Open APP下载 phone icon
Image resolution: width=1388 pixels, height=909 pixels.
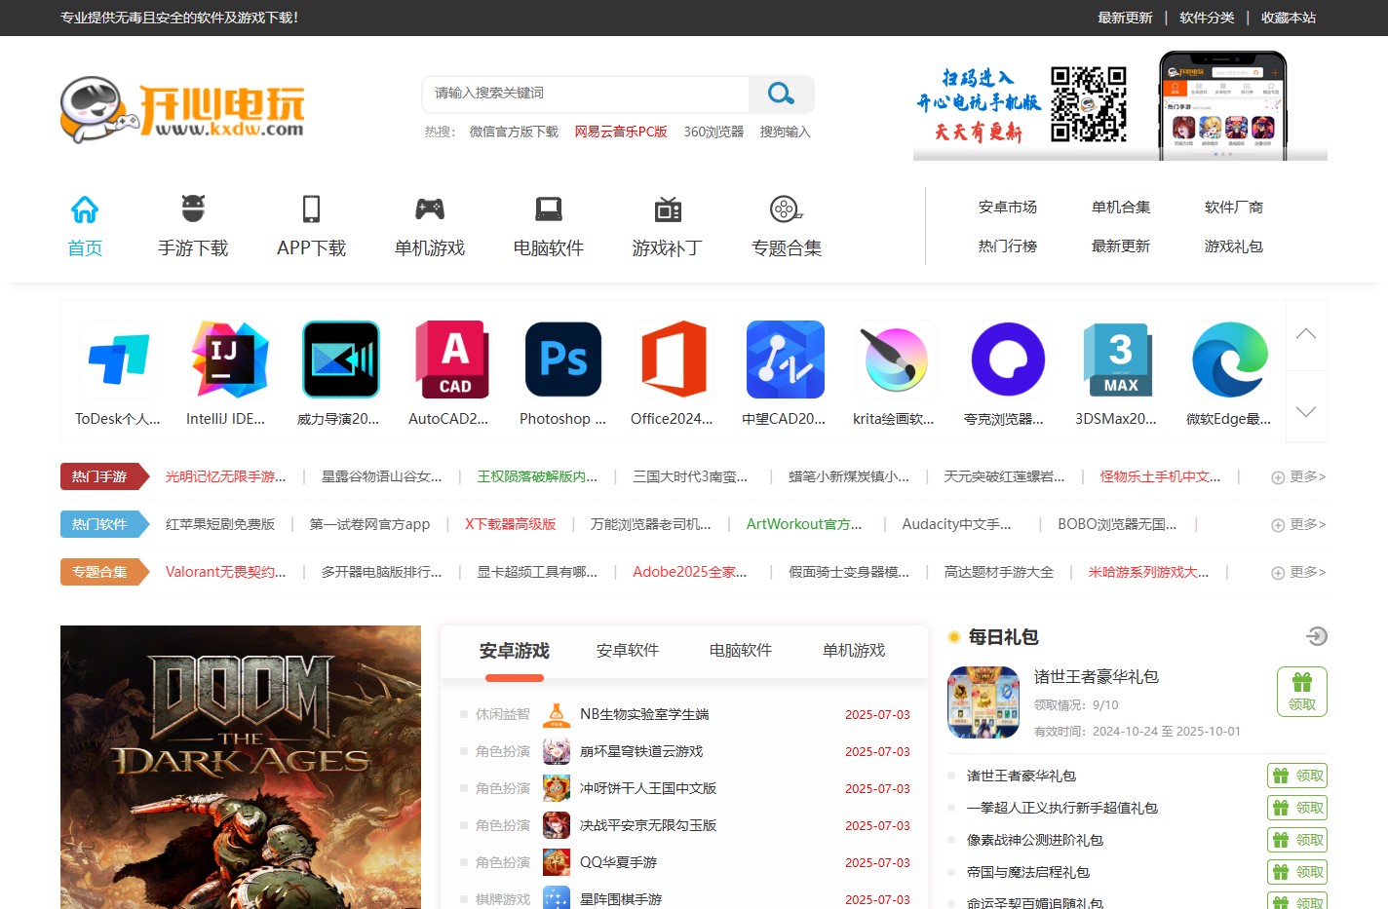[311, 208]
